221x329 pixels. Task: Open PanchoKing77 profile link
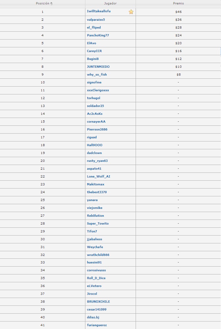[x=98, y=35]
